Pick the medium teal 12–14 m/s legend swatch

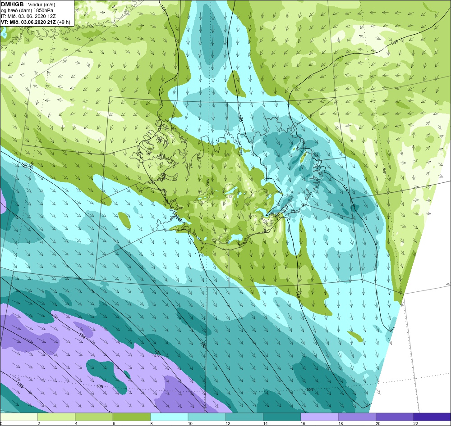[x=244, y=417]
